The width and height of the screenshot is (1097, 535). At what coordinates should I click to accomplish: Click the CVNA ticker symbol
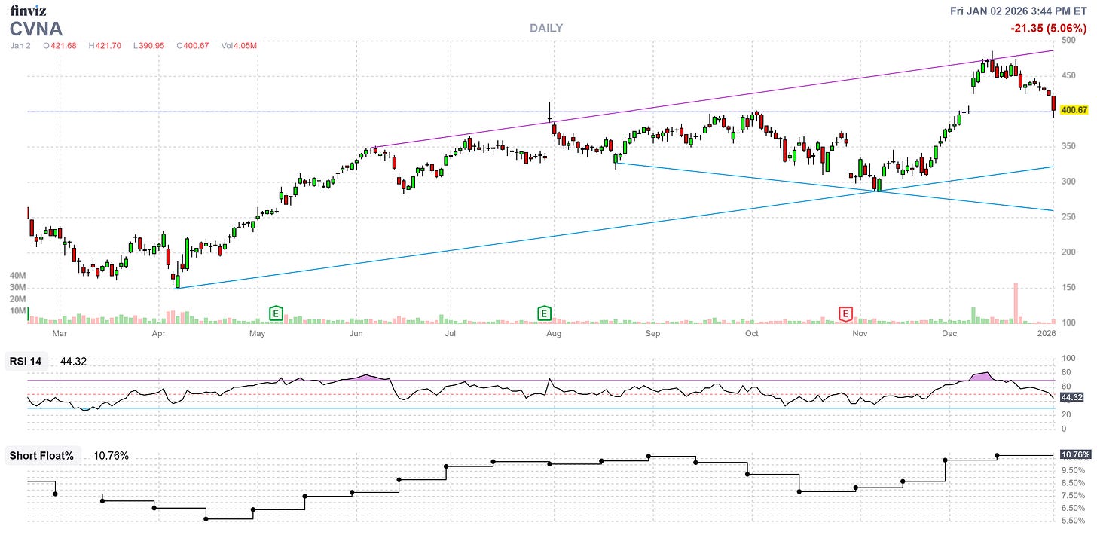(35, 29)
